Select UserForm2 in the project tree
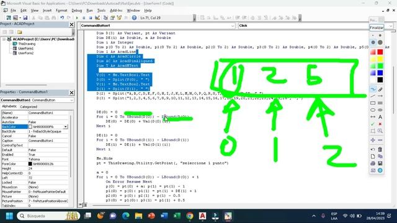397x223 pixels. 25,53
